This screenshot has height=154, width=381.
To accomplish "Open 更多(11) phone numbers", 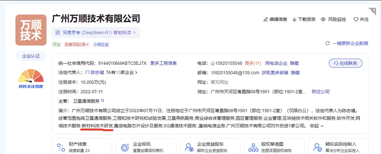I will (253, 63).
